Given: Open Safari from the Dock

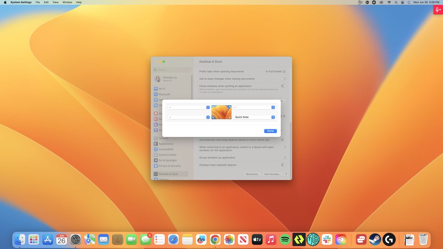Looking at the screenshot, I should point(173,239).
